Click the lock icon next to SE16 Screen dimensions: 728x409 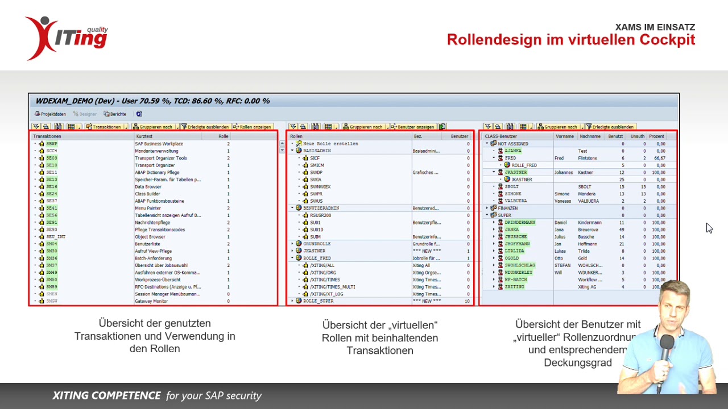[x=42, y=187]
